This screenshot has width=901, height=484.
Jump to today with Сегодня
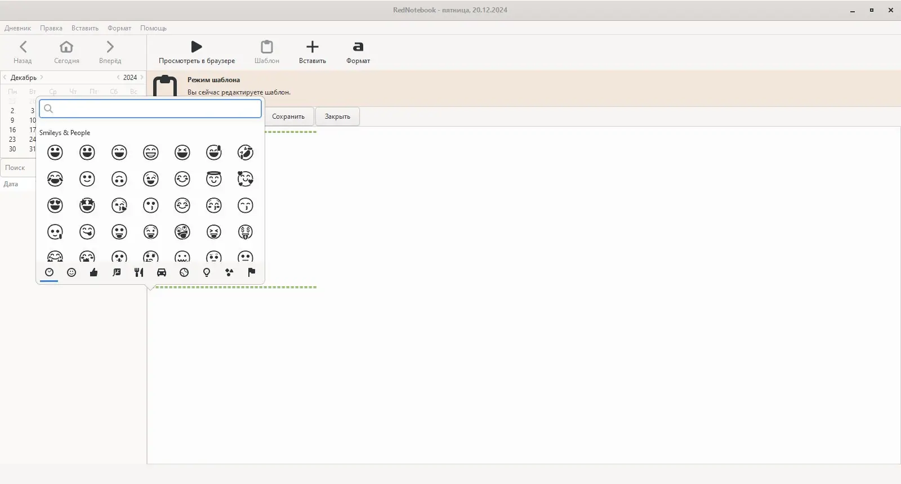(x=66, y=52)
